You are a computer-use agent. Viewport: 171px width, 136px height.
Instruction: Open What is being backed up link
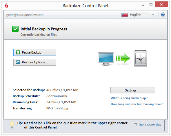[129, 98]
